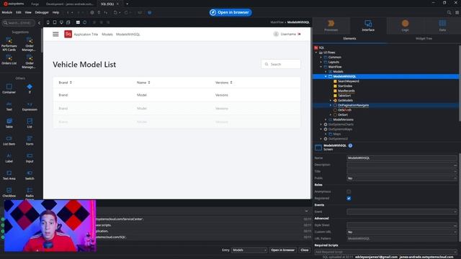The image size is (461, 259).
Task: Click the undo arrow in the toolbar
Action: (x=115, y=13)
